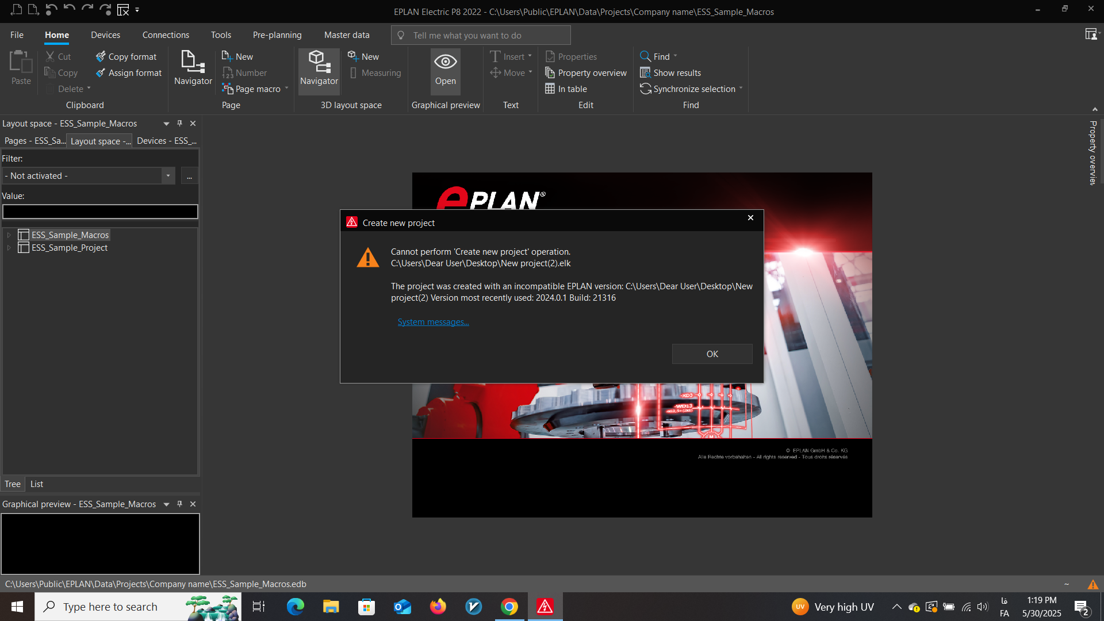Click the System messages link in dialog
Image resolution: width=1104 pixels, height=621 pixels.
(x=433, y=322)
